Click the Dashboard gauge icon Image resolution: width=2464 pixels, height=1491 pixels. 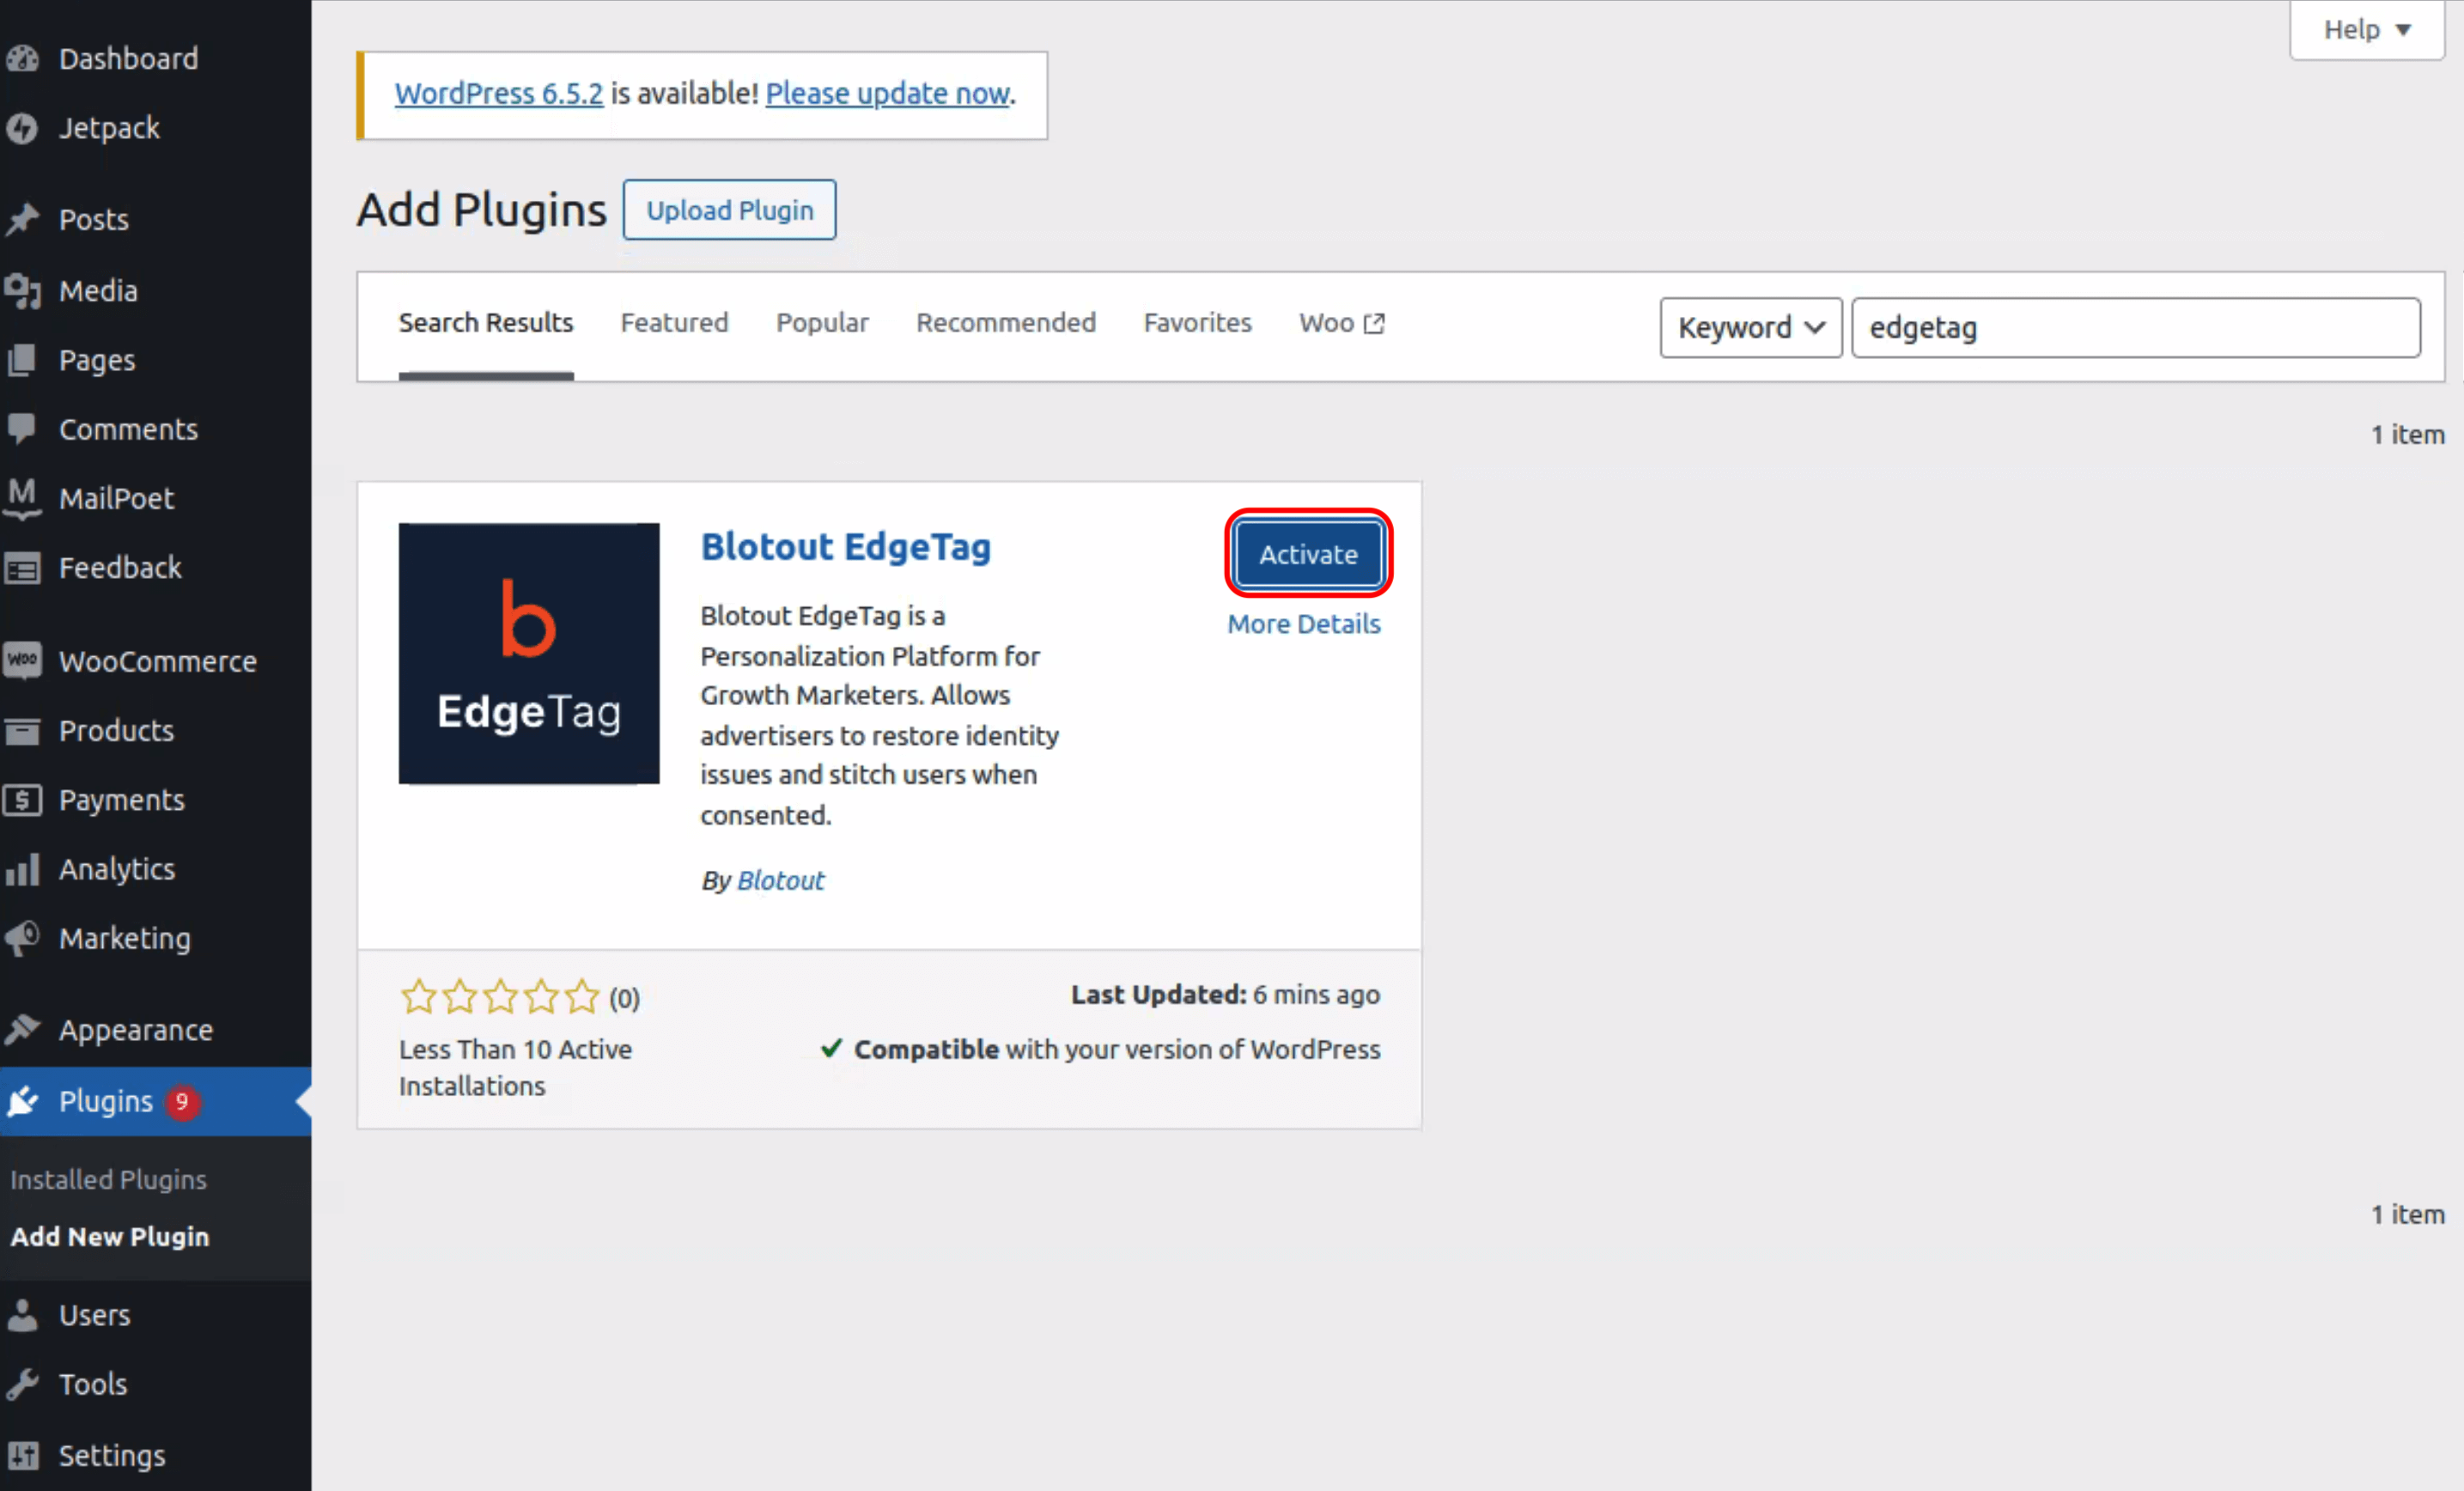click(22, 59)
